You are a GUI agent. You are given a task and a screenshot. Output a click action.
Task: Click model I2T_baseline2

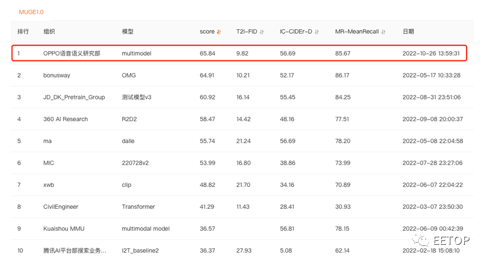pos(140,250)
